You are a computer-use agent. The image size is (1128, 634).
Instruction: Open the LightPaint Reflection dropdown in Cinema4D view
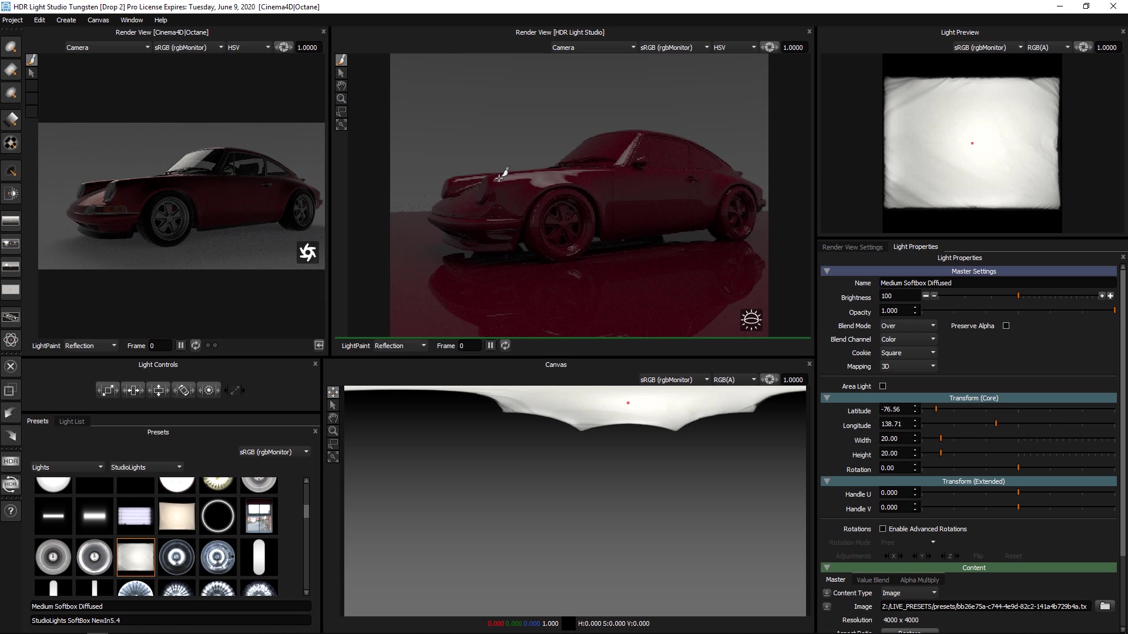pos(91,346)
